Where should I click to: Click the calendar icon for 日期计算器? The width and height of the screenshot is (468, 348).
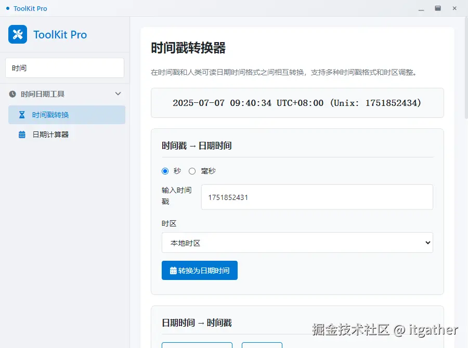pyautogui.click(x=22, y=135)
